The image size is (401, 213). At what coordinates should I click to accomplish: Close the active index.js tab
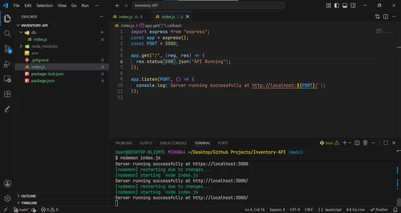(188, 17)
